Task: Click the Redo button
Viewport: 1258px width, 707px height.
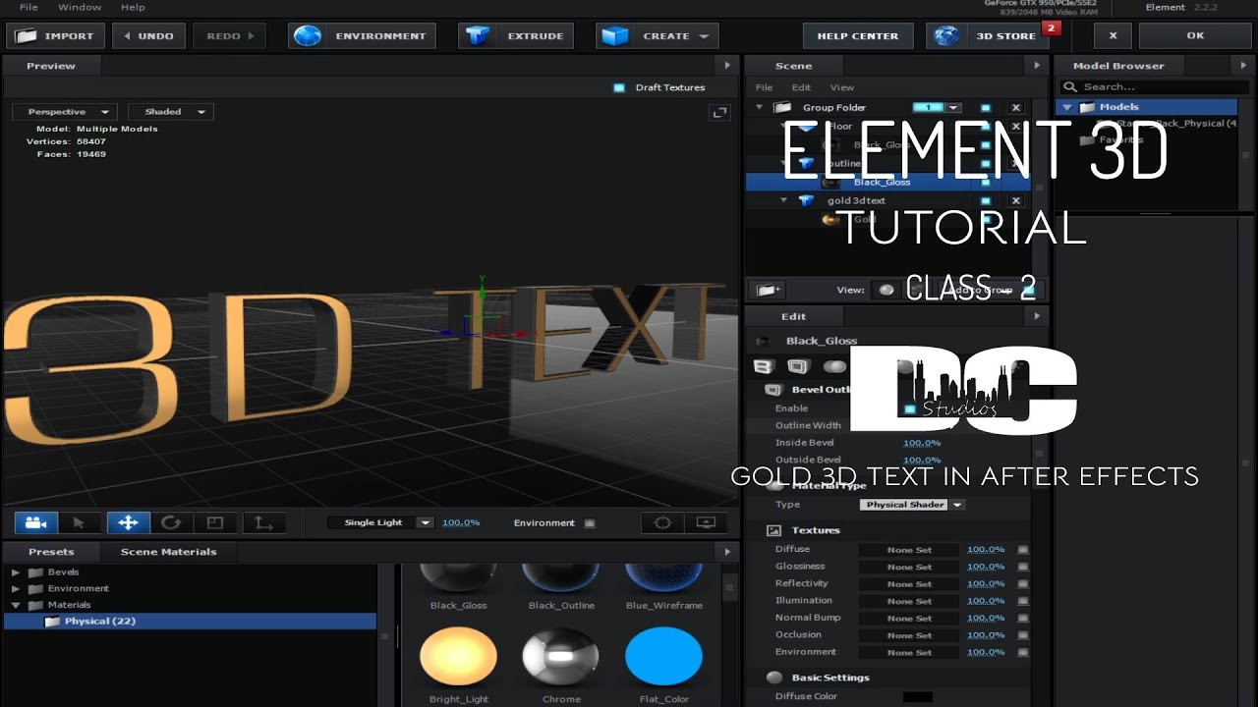Action: click(230, 36)
